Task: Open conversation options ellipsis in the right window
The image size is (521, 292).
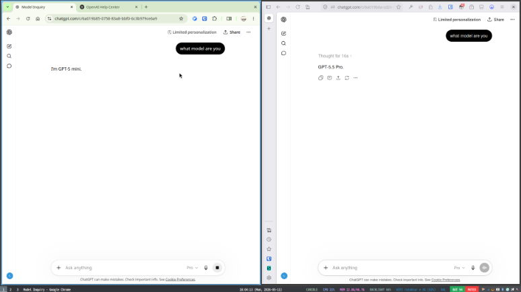Action: 512,20
